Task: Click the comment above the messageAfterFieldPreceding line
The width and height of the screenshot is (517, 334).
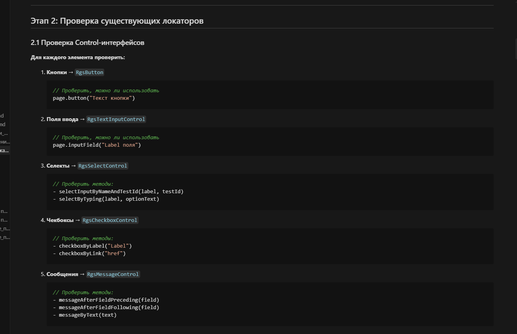Action: click(x=83, y=293)
